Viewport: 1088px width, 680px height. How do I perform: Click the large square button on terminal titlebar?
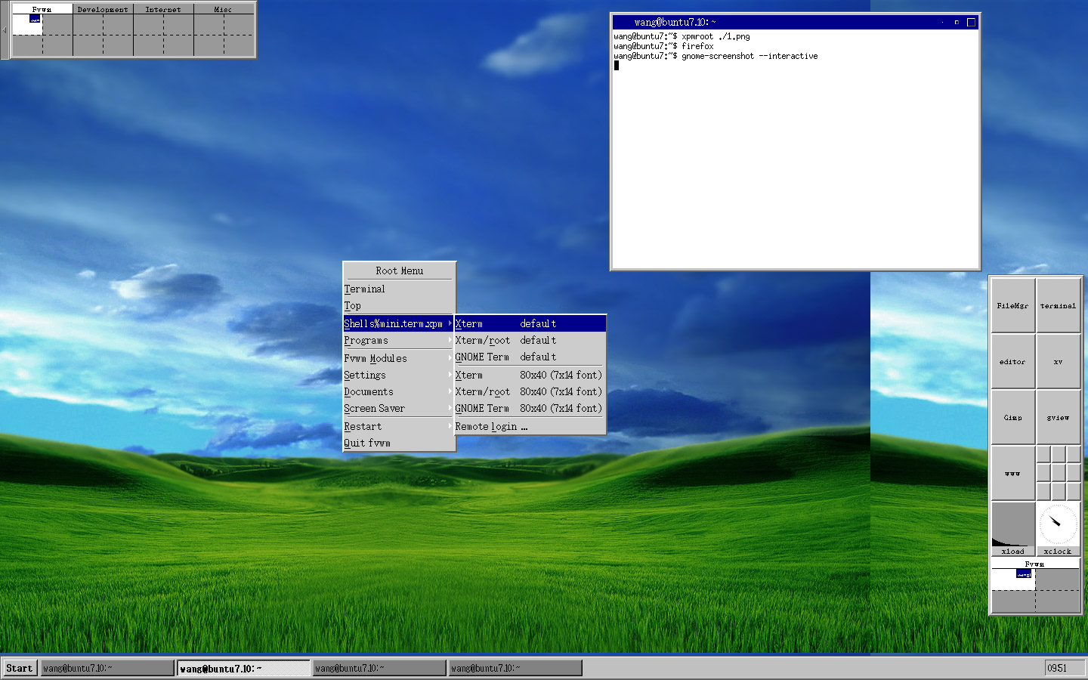[972, 22]
